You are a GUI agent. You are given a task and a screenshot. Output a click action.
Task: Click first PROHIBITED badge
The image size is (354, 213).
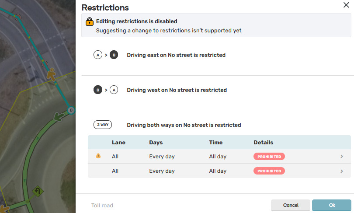pos(269,156)
